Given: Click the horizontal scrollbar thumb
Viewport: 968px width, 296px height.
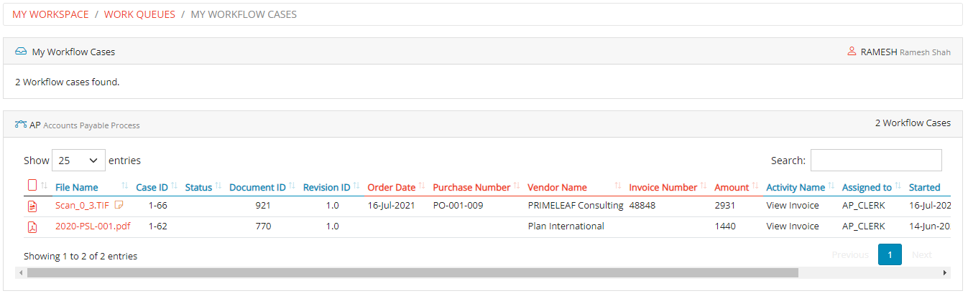Looking at the screenshot, I should click(x=412, y=273).
